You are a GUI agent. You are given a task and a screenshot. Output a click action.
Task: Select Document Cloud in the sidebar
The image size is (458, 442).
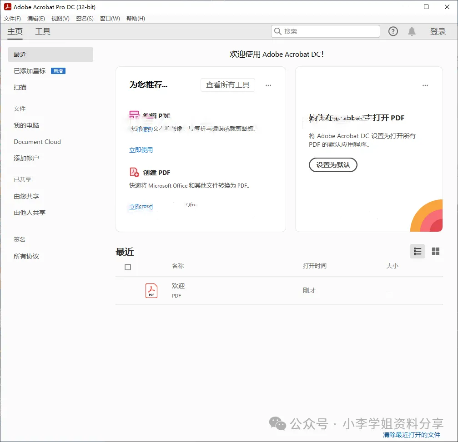point(37,142)
